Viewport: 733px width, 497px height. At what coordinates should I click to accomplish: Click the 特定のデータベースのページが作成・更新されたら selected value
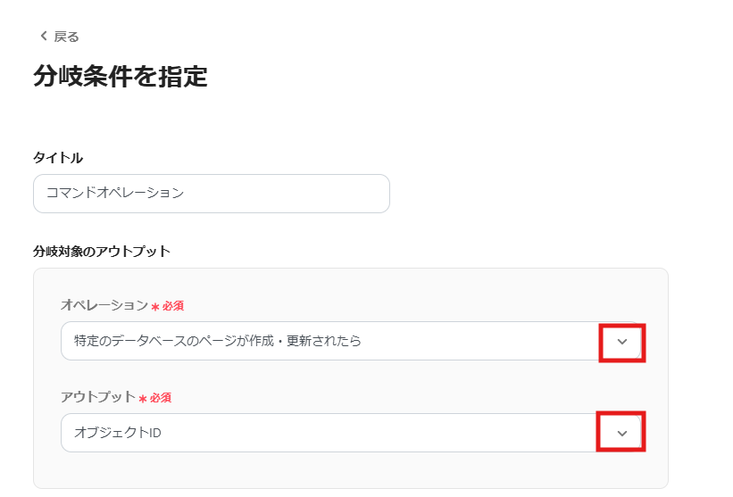(218, 341)
